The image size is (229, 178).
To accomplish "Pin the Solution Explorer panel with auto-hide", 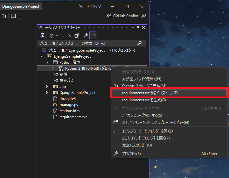I will pos(138,28).
